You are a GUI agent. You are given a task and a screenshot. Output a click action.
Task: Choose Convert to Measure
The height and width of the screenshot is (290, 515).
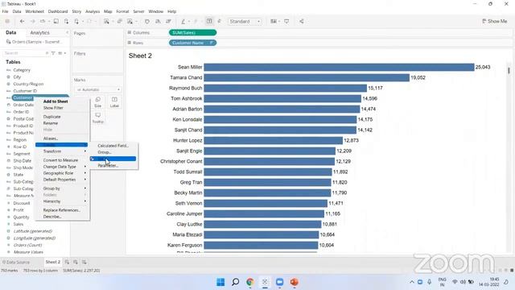tap(62, 160)
